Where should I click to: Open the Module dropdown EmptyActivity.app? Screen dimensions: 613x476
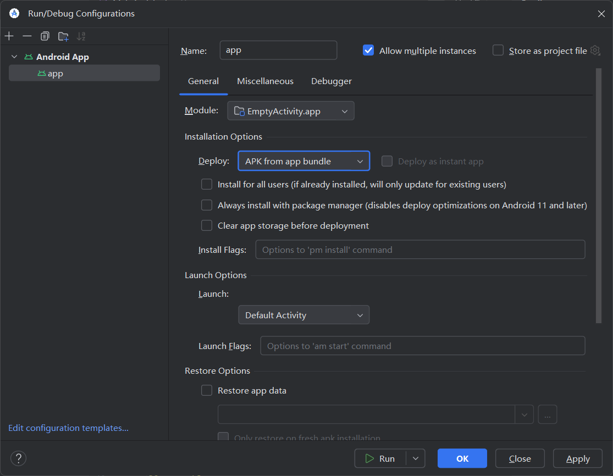tap(291, 111)
